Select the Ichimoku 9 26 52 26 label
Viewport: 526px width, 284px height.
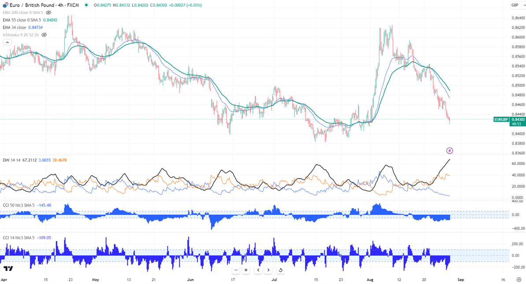(21, 35)
